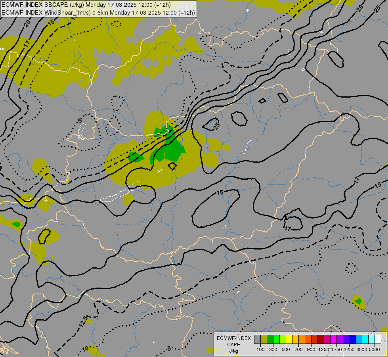Click the legend value '3000'
Image resolution: width=388 pixels, height=357 pixels.
click(362, 349)
